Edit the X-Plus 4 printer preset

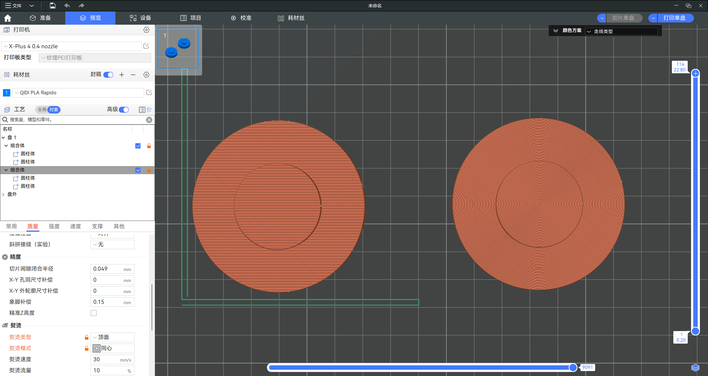[x=146, y=46]
